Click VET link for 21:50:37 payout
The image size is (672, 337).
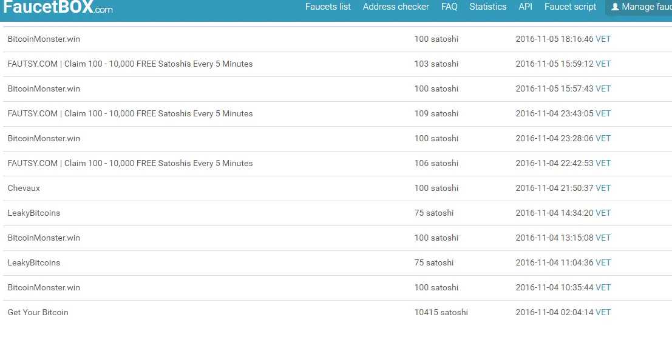pos(603,188)
